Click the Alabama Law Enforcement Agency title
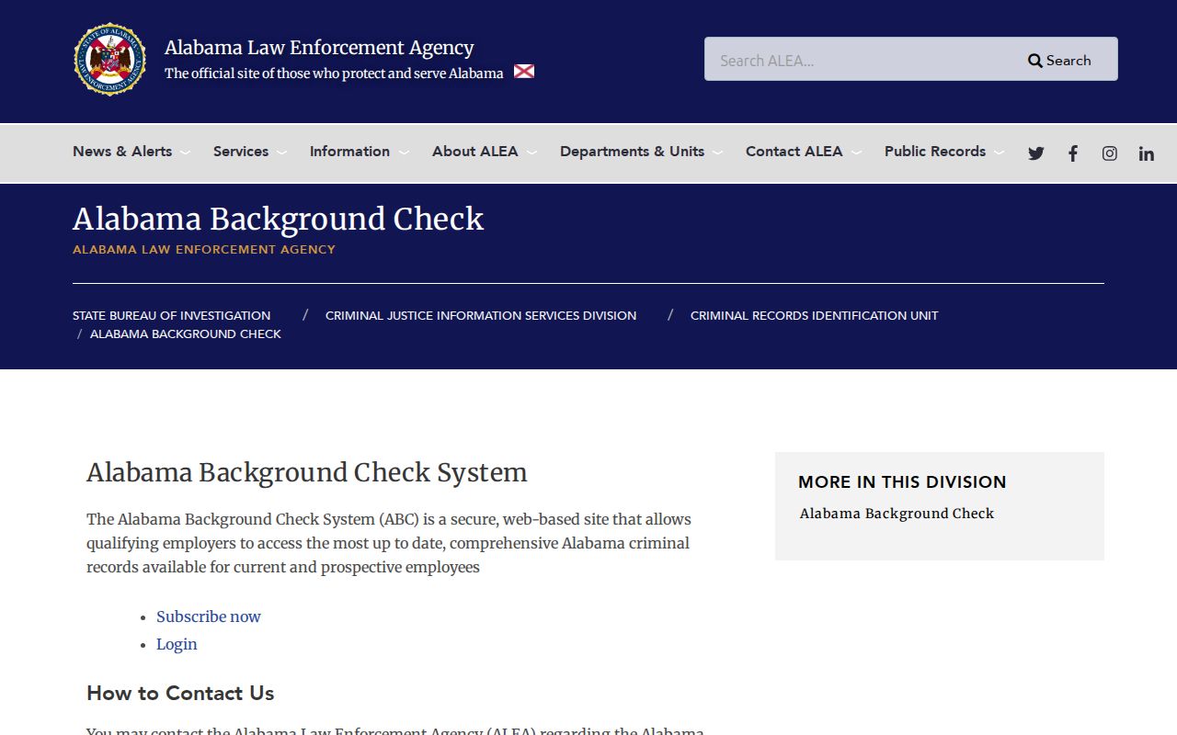Viewport: 1177px width, 735px height. [x=319, y=48]
